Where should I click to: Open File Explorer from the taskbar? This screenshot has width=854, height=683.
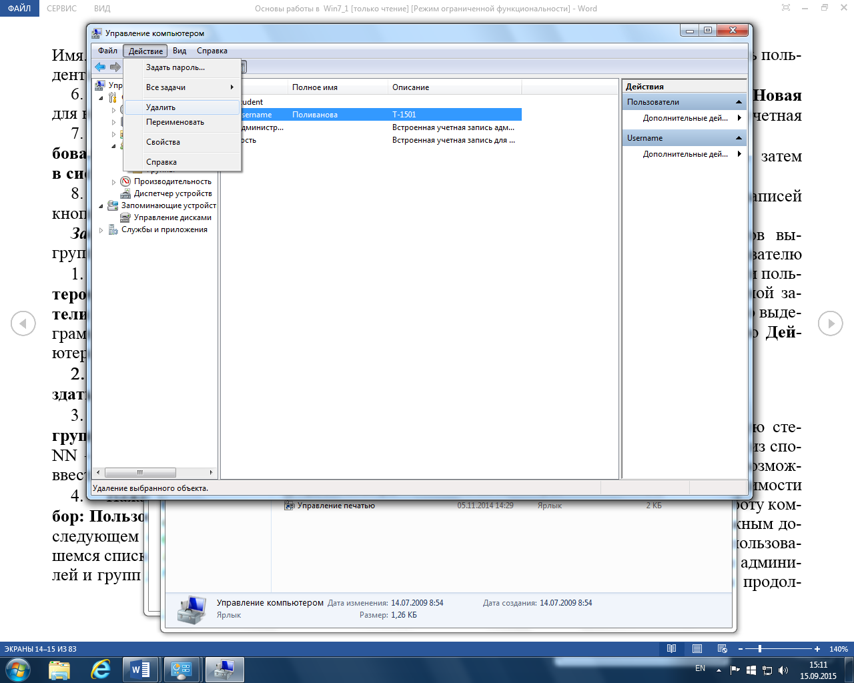pyautogui.click(x=59, y=670)
